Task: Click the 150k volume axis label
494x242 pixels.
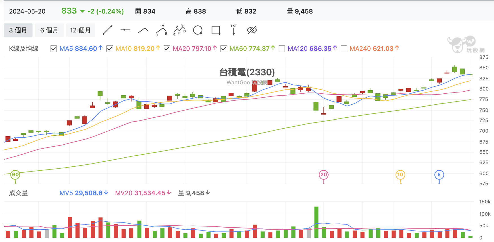Action: tap(485, 202)
